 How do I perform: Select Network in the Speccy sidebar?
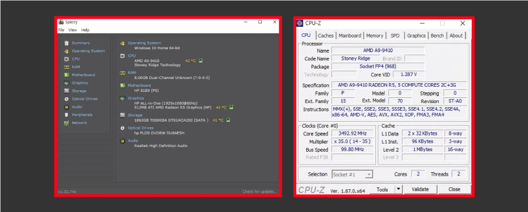79,123
